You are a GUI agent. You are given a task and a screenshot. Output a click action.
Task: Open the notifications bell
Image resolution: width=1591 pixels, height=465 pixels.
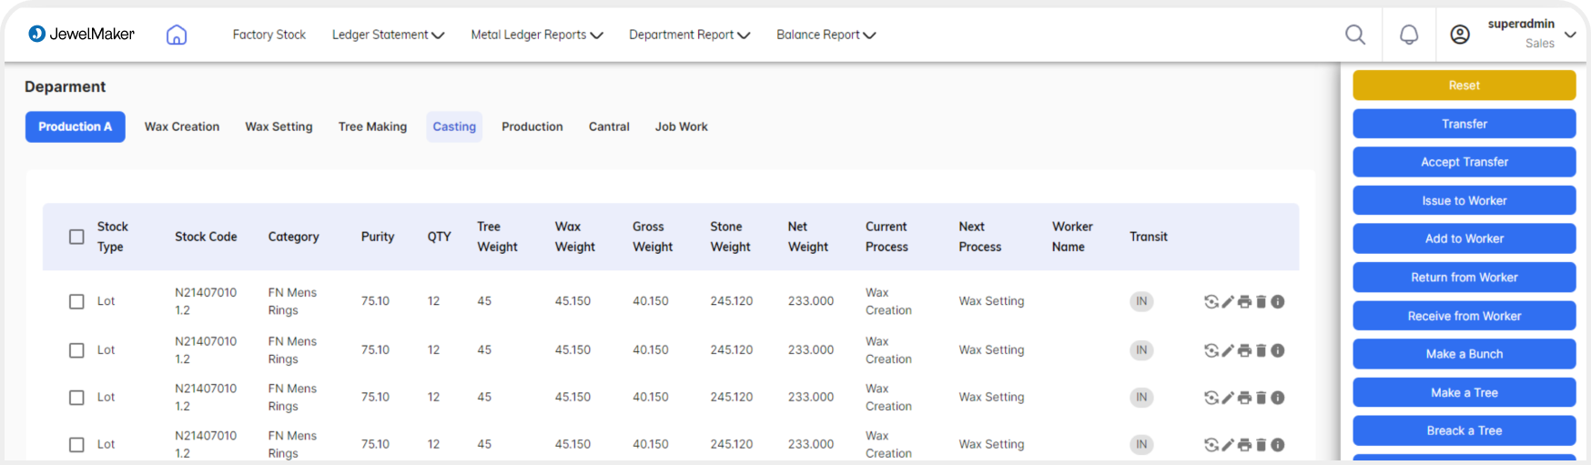coord(1409,35)
